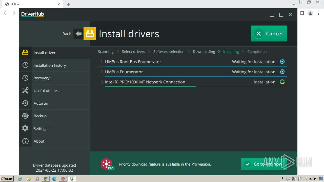The image size is (324, 182).
Task: Select UMBus Root Bus Enumerator row
Action: (193, 62)
